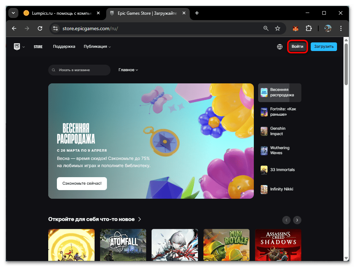This screenshot has height=267, width=355.
Task: Click the scrollbar up arrow
Action: point(346,40)
